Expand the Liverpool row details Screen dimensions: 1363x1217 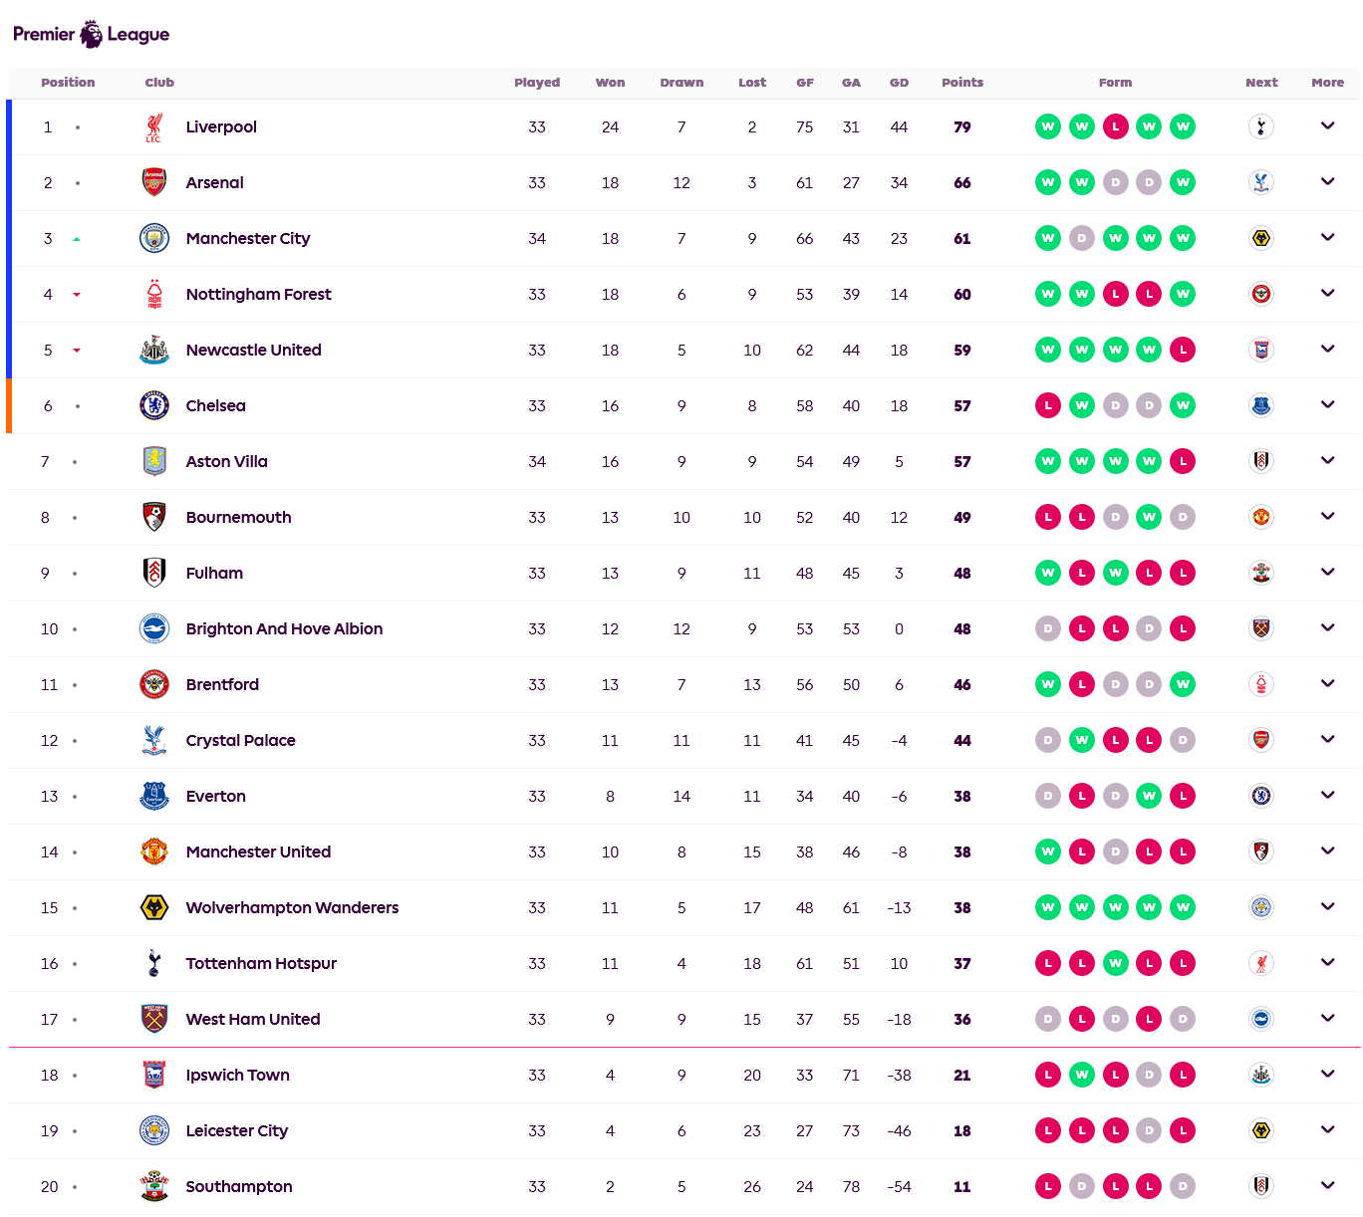(x=1327, y=126)
